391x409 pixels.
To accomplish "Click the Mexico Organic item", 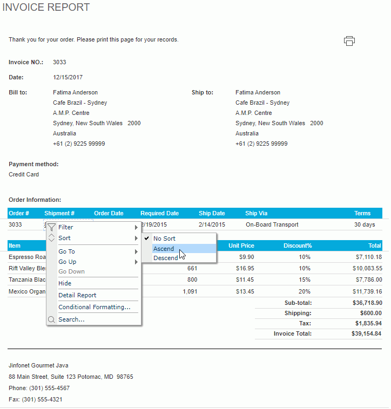I will coord(27,291).
